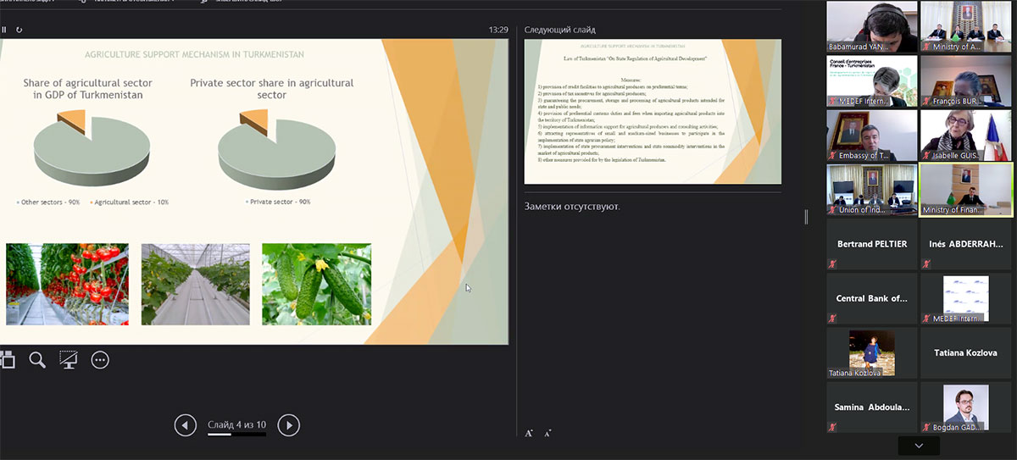Viewport: 1017px width, 460px height.
Task: Restart the presentation timer
Action: click(19, 30)
